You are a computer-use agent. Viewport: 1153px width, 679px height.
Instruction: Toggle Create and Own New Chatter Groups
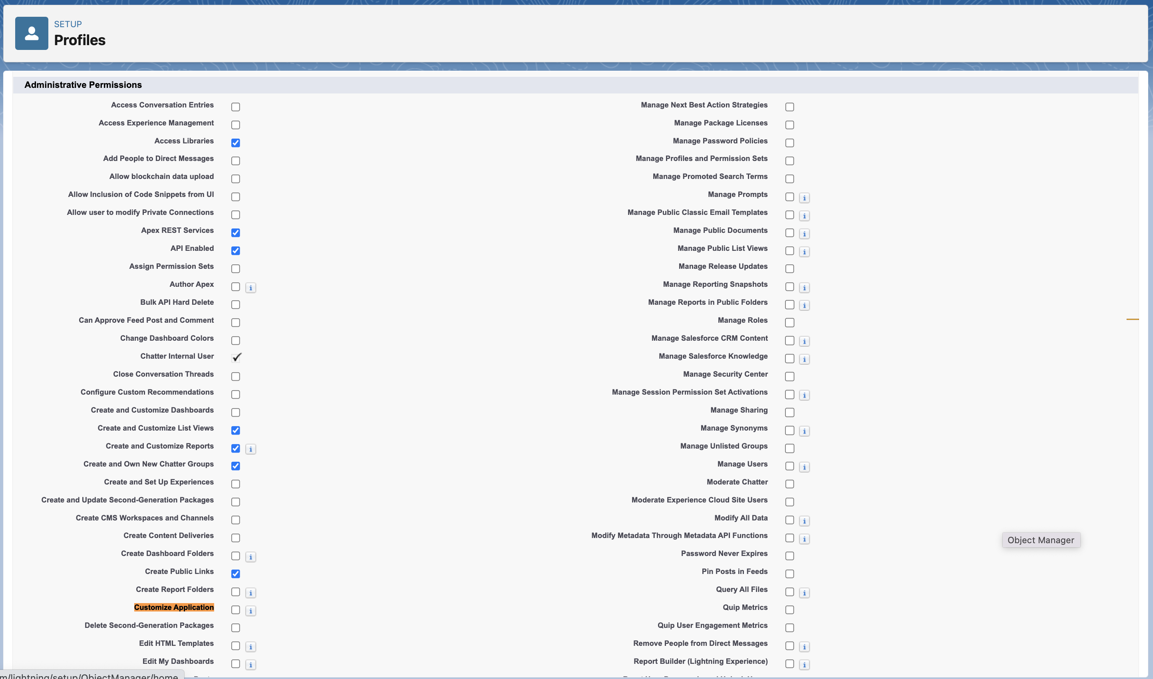click(236, 466)
